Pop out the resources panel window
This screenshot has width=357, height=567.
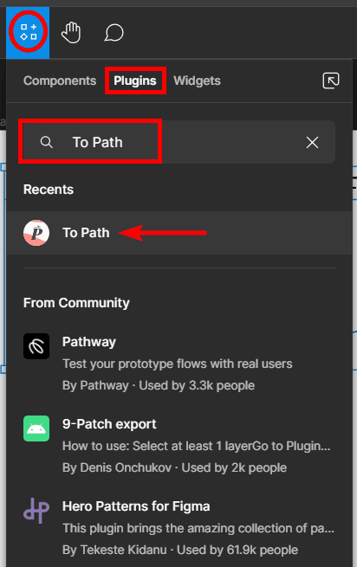coord(330,81)
